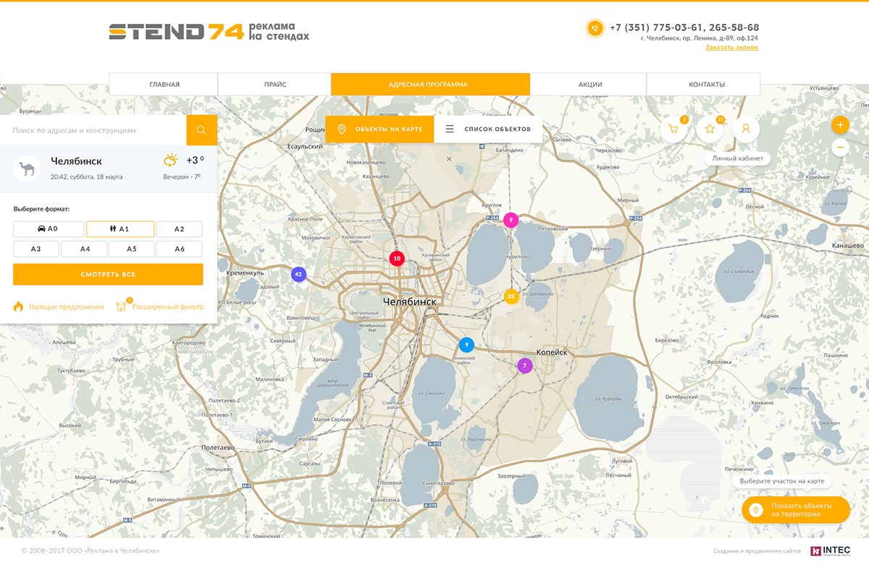Open the shopping cart with 3 items

(x=673, y=128)
